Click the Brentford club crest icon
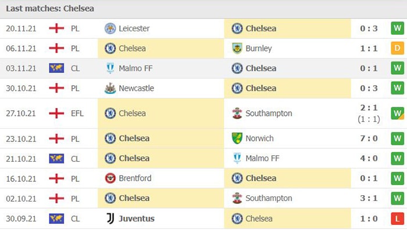Screen dimensions: 407x230 click(110, 178)
